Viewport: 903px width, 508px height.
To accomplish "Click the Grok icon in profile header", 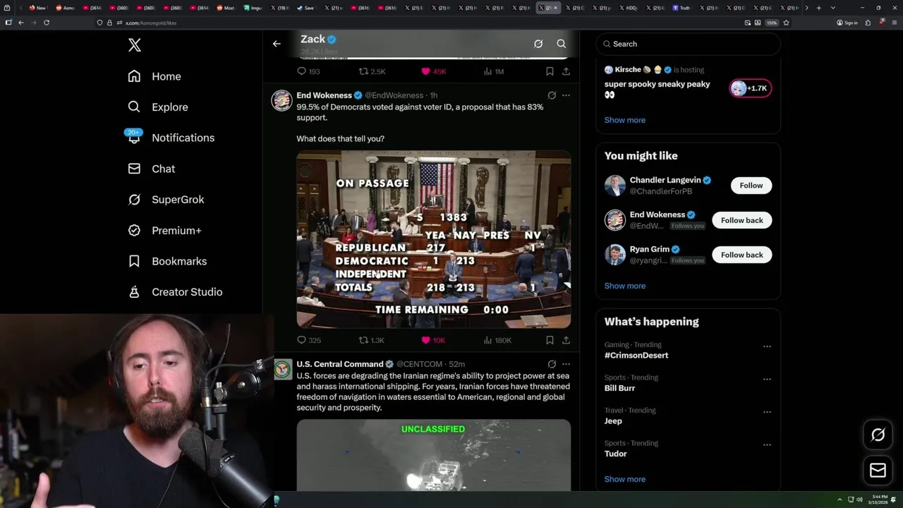I will (538, 44).
